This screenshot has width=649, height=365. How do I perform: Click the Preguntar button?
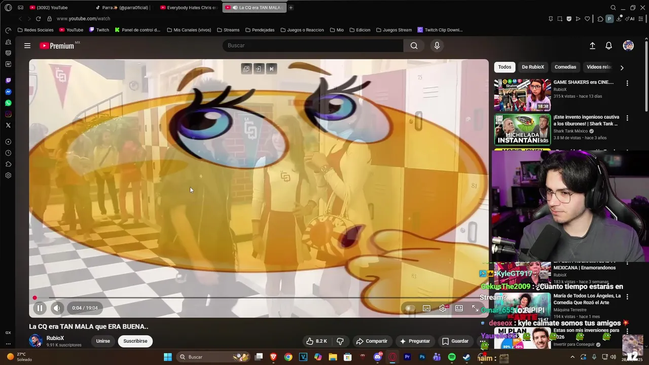(414, 341)
